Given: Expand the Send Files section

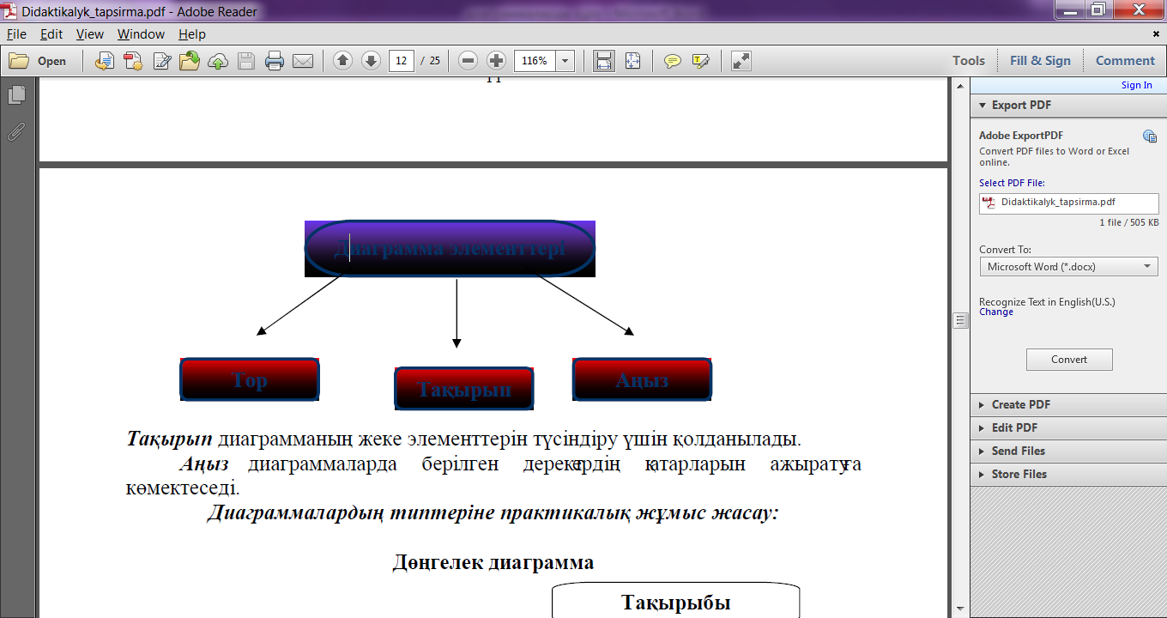Looking at the screenshot, I should (1068, 451).
